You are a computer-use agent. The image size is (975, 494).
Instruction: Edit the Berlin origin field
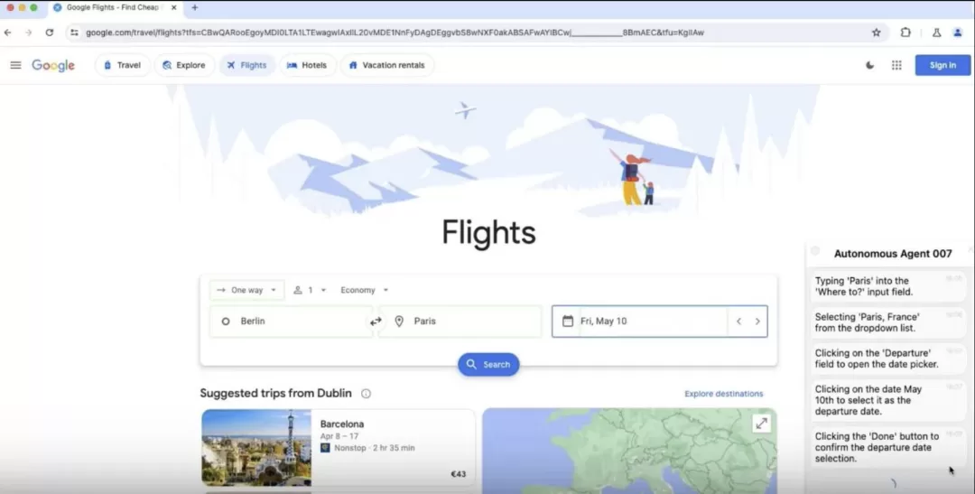click(292, 321)
